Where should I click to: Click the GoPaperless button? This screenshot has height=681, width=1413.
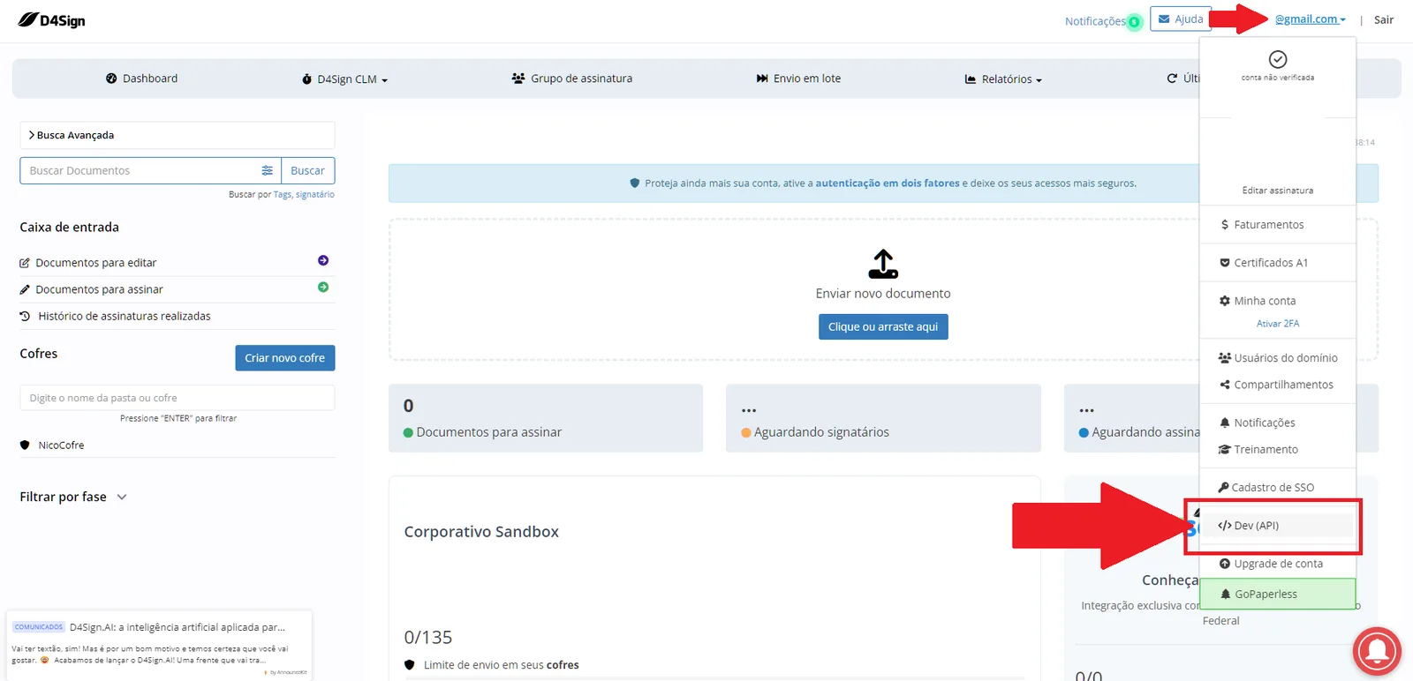tap(1277, 594)
